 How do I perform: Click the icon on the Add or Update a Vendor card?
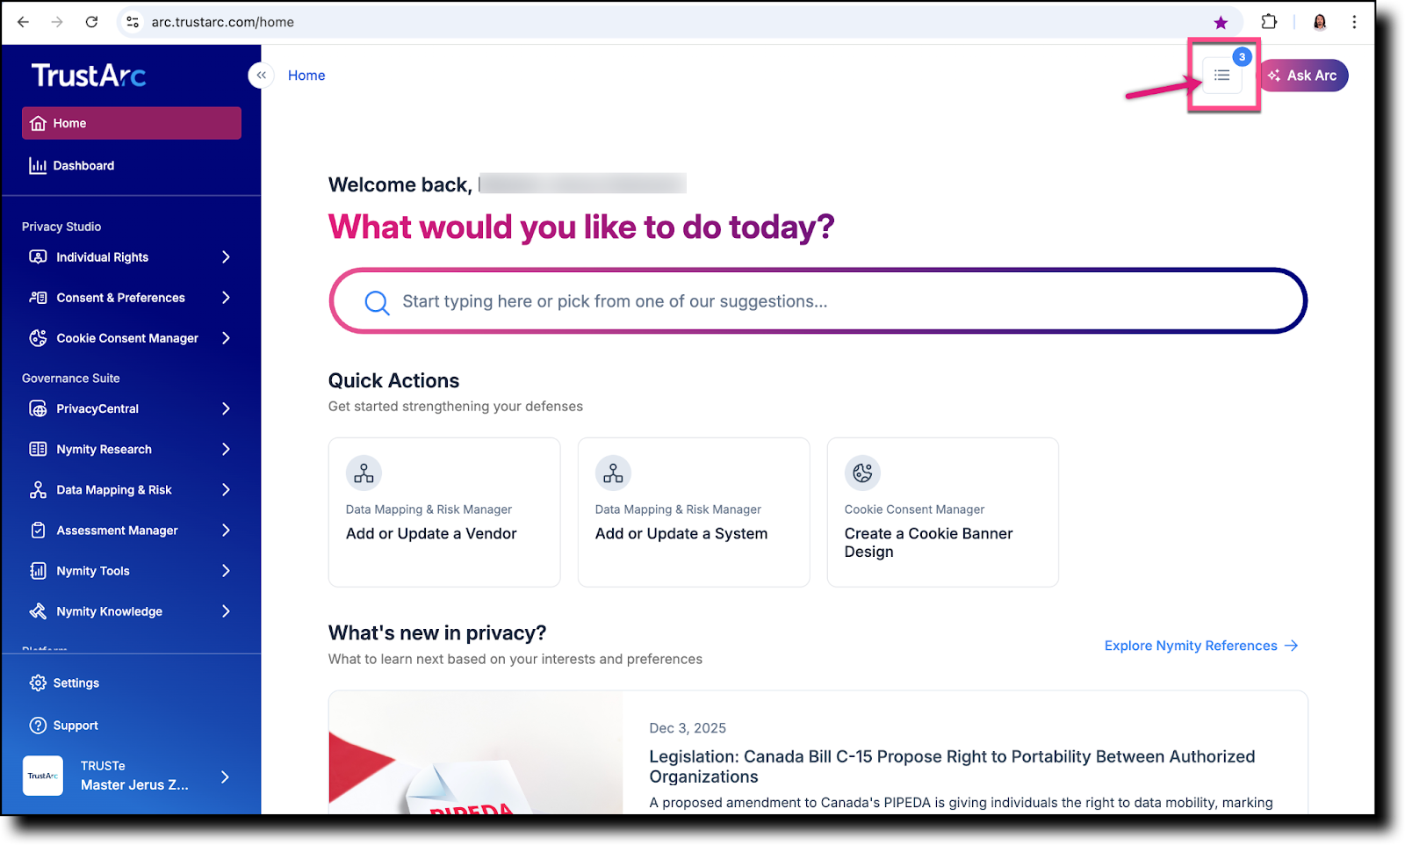click(x=364, y=473)
